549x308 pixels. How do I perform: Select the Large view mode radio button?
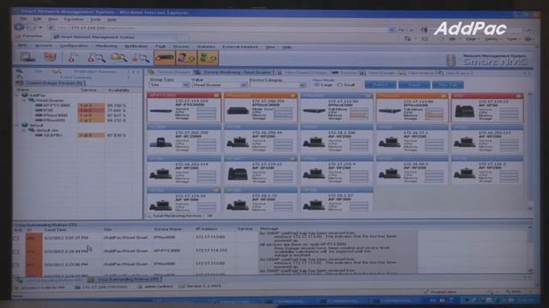click(317, 85)
